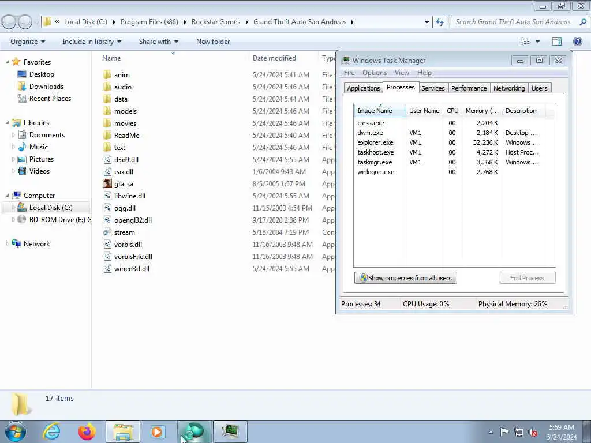The image size is (591, 443).
Task: Click Program Files (x86) breadcrumb
Action: tap(149, 22)
